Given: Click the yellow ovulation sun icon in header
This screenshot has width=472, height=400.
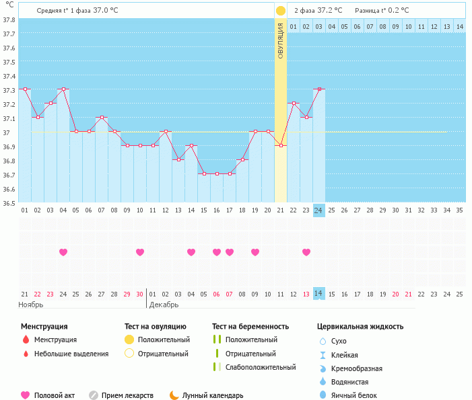Looking at the screenshot, I should [x=280, y=11].
